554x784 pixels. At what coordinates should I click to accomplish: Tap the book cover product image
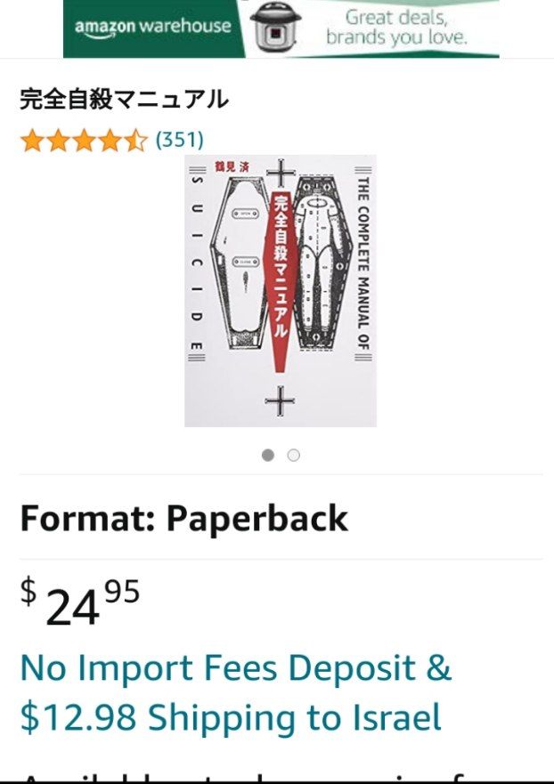pyautogui.click(x=281, y=290)
